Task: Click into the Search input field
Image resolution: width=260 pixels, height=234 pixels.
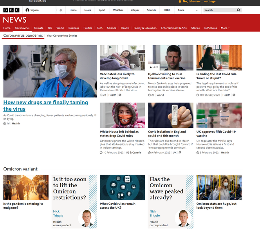Action: (220, 10)
